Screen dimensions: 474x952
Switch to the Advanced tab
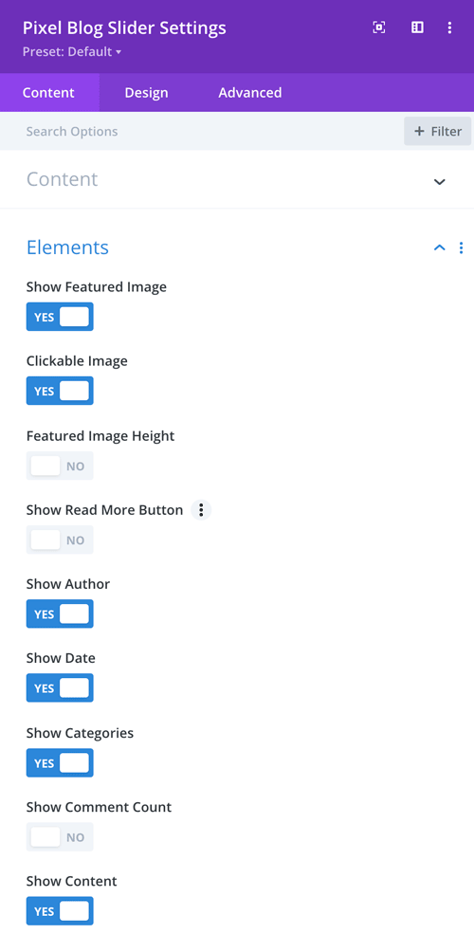[x=250, y=93]
